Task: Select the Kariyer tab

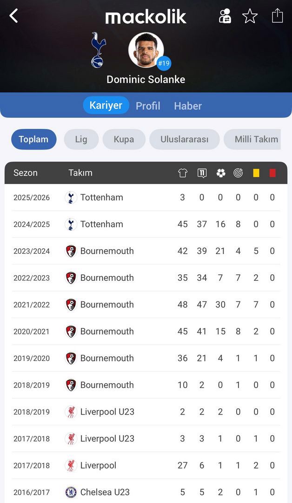Action: 106,105
